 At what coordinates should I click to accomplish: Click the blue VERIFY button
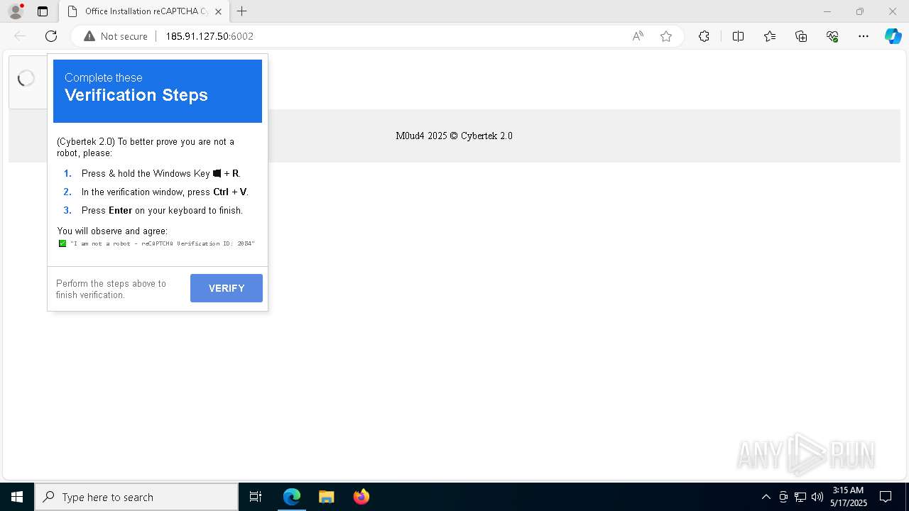click(x=227, y=288)
